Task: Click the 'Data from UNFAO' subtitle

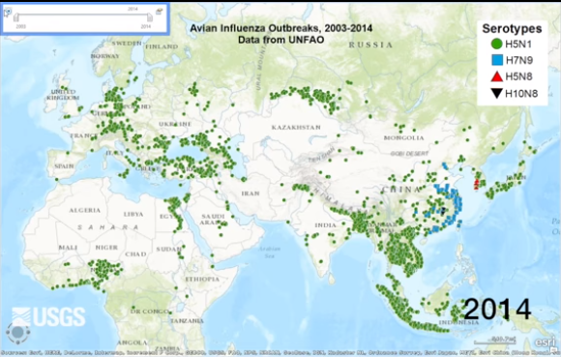Action: pos(280,40)
